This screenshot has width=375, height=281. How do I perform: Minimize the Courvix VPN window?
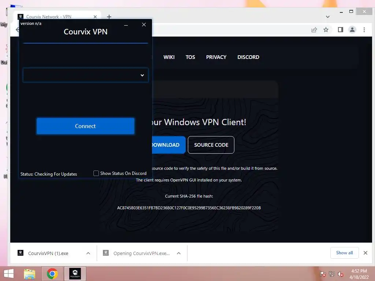click(x=126, y=25)
